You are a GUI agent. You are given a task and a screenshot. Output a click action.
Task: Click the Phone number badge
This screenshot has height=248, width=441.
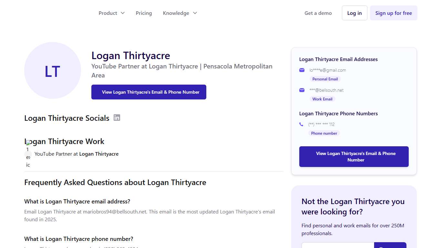click(x=324, y=133)
